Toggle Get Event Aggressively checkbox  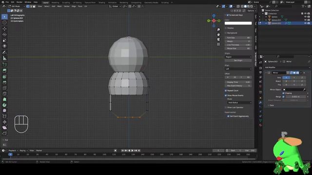pyautogui.click(x=228, y=116)
